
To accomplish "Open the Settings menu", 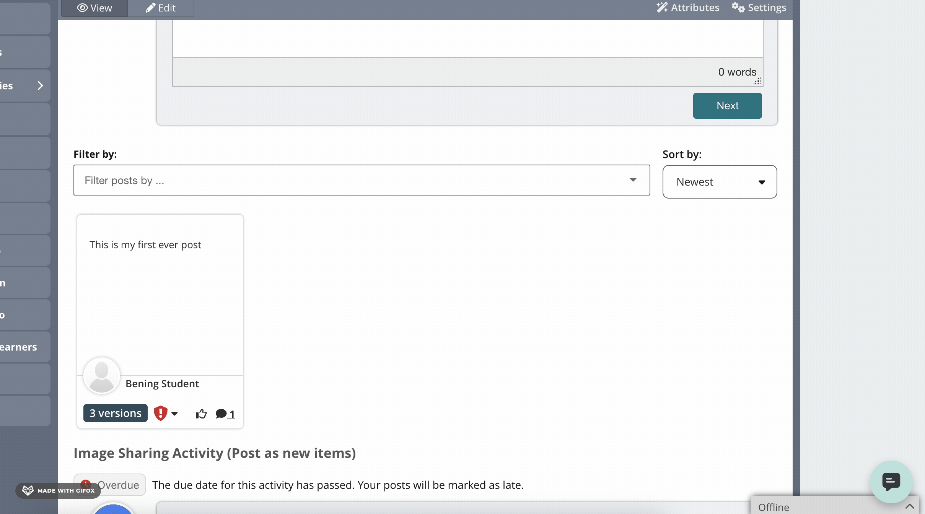I will [x=759, y=8].
